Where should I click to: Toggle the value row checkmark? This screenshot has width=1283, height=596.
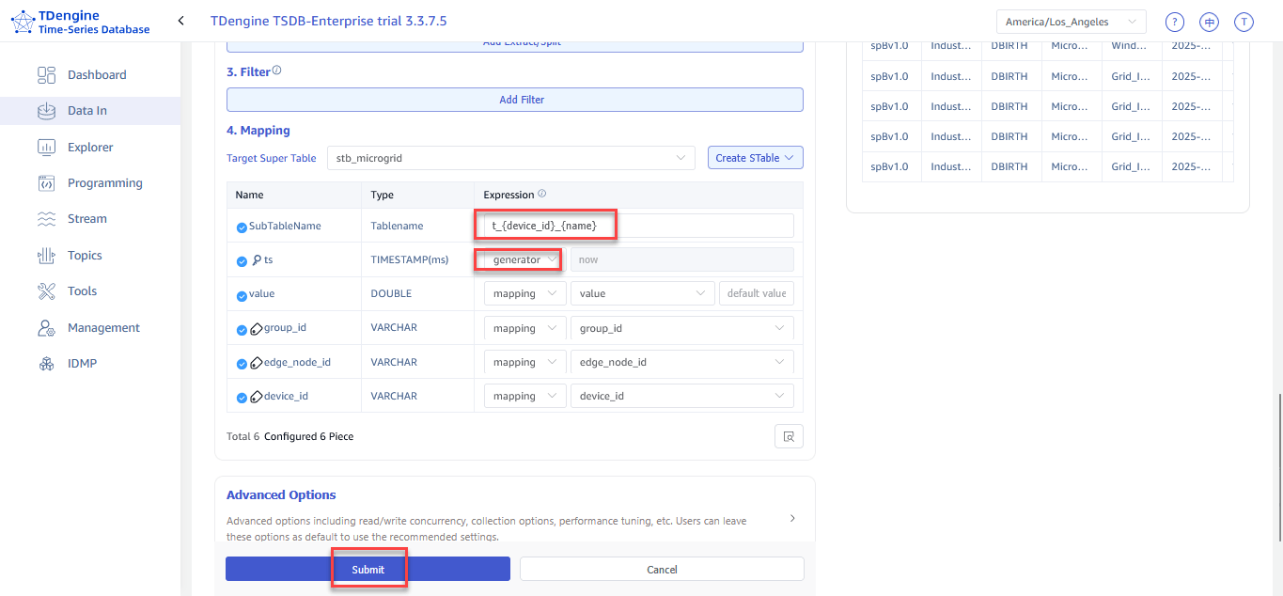pyautogui.click(x=242, y=294)
